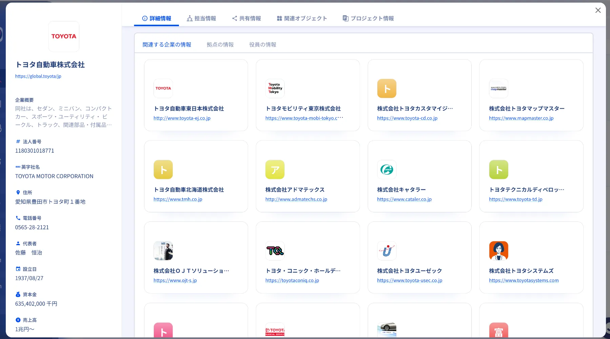Image resolution: width=610 pixels, height=339 pixels.
Task: Close the company detail dialog
Action: (x=598, y=10)
